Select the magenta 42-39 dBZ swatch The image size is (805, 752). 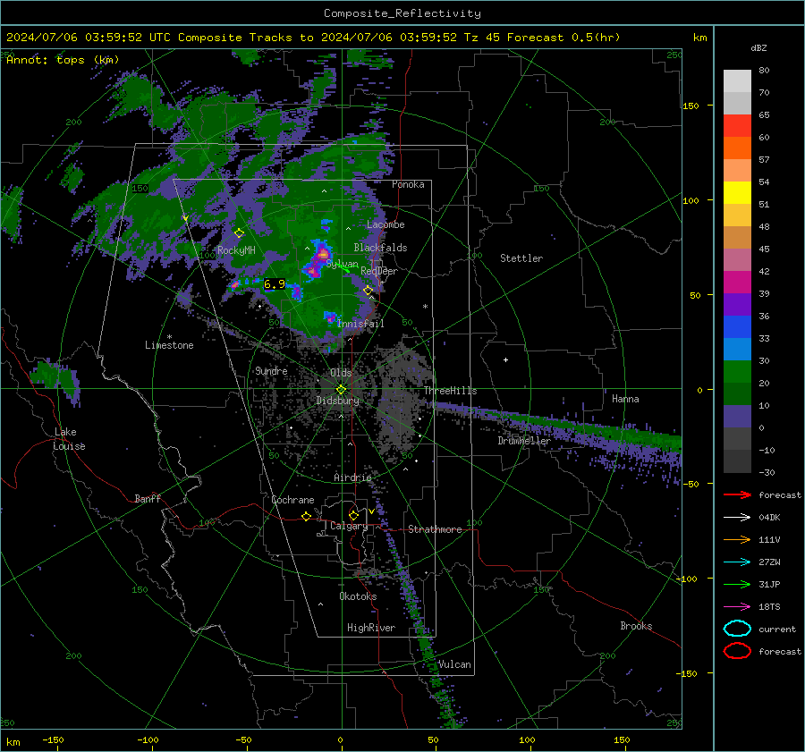tap(737, 283)
